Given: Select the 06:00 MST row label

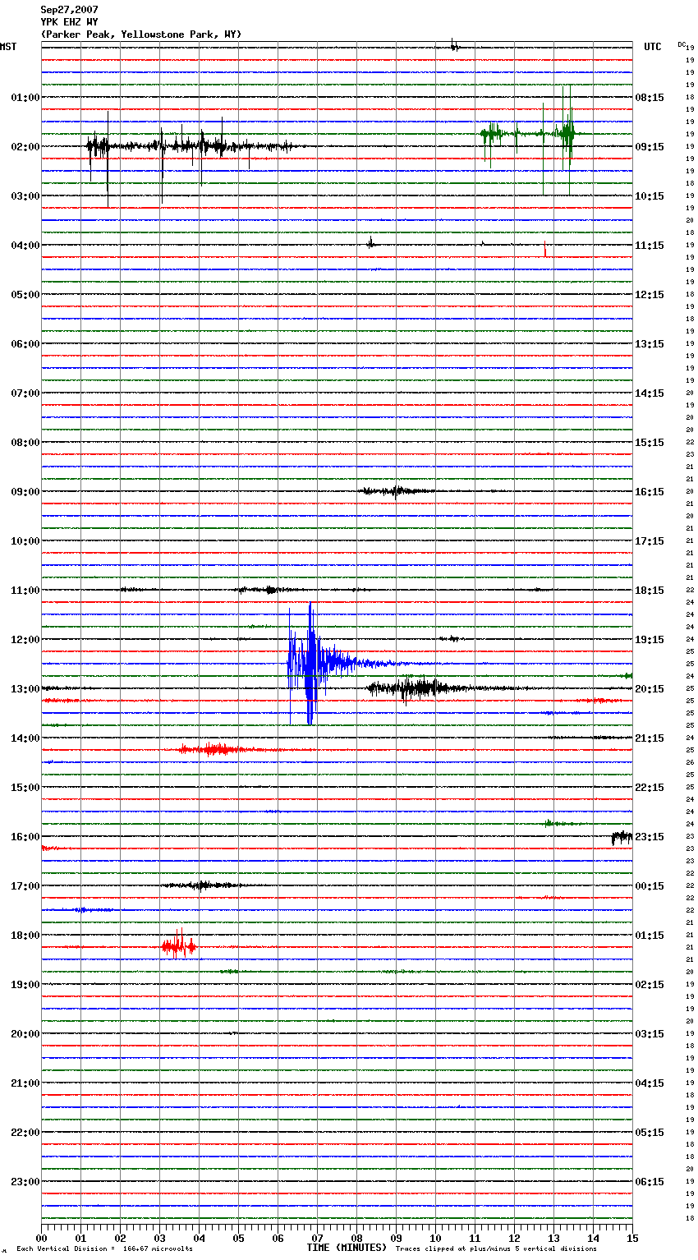Looking at the screenshot, I should (x=25, y=343).
